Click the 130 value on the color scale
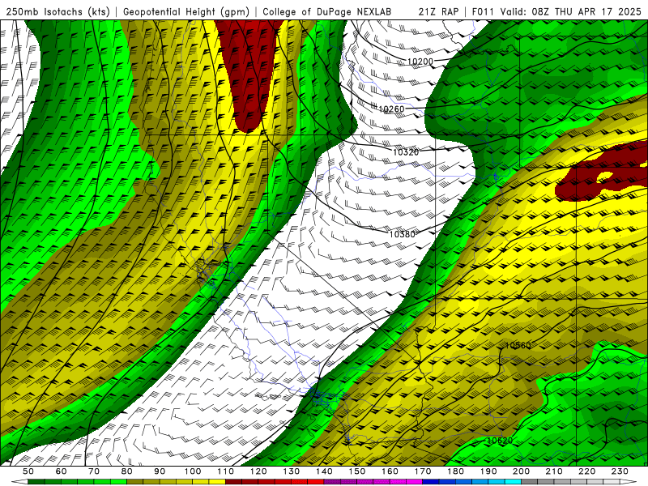This screenshot has height=486, width=648. click(292, 471)
